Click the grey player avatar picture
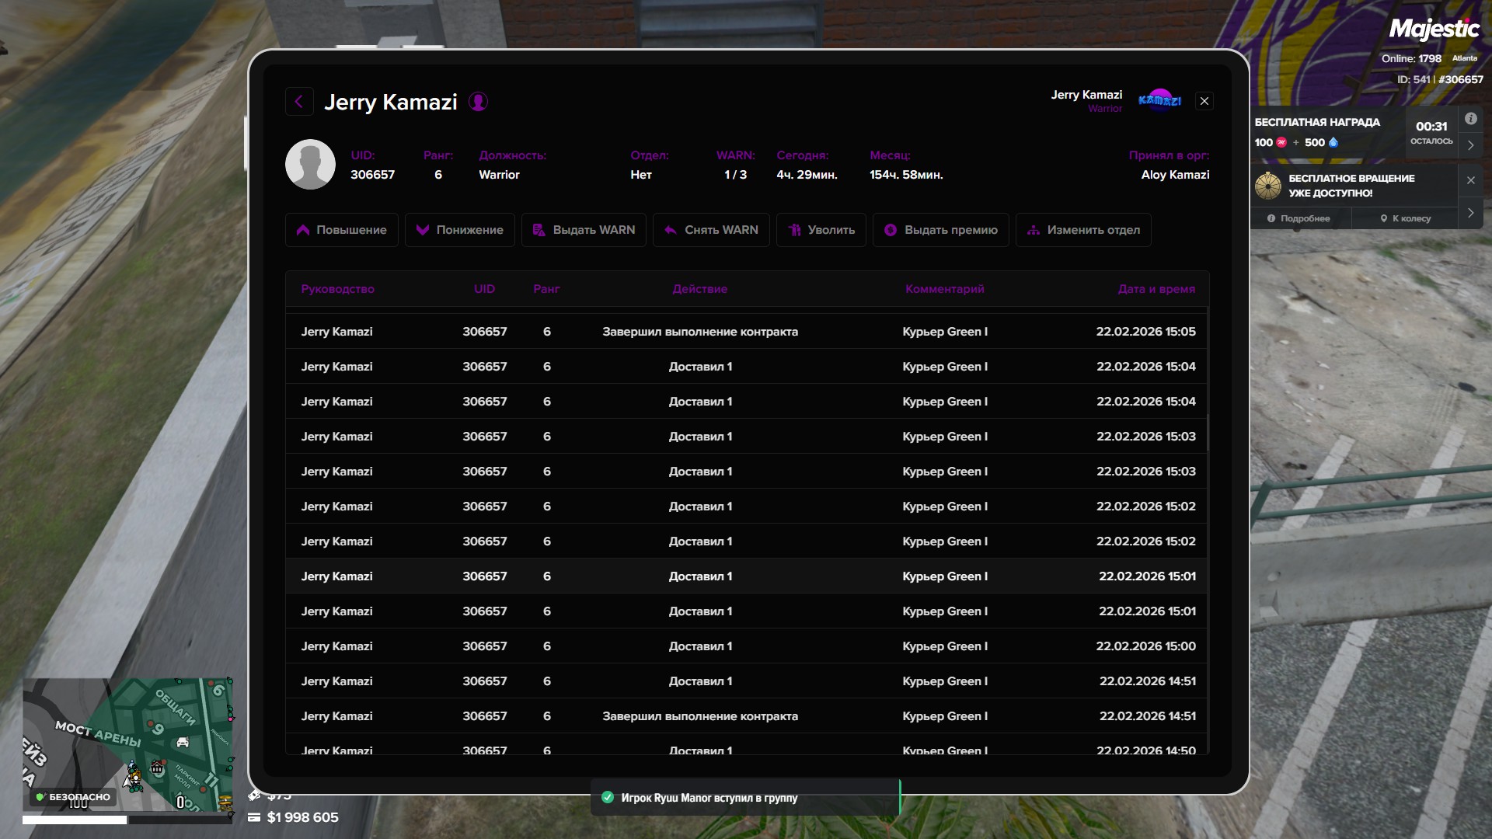Viewport: 1492px width, 839px height. pyautogui.click(x=310, y=165)
